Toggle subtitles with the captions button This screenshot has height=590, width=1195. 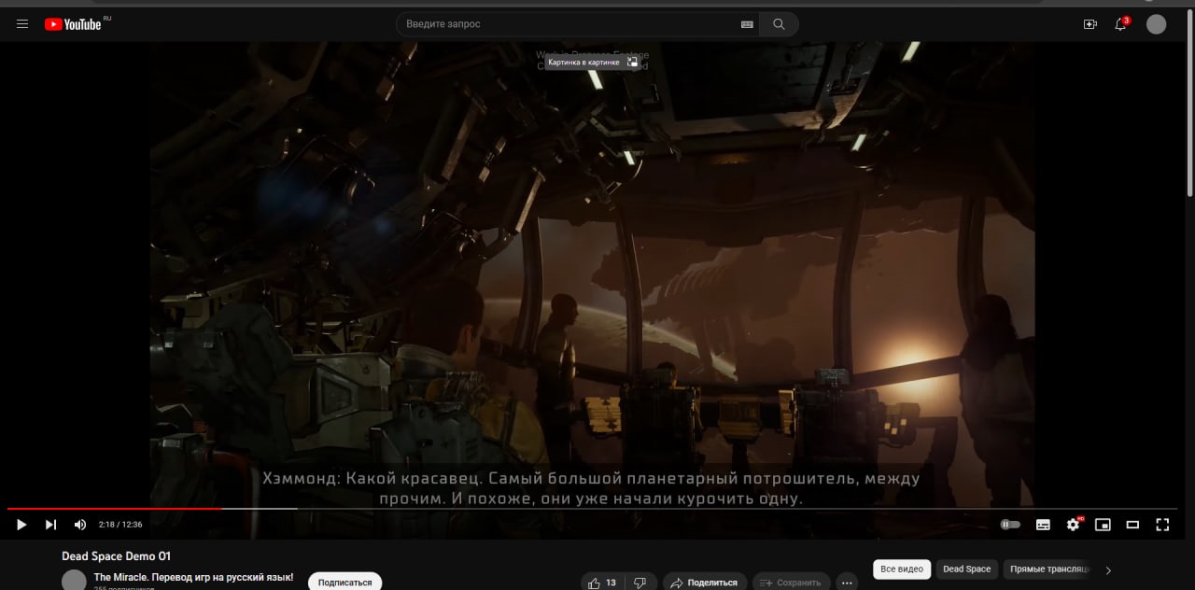click(1043, 525)
